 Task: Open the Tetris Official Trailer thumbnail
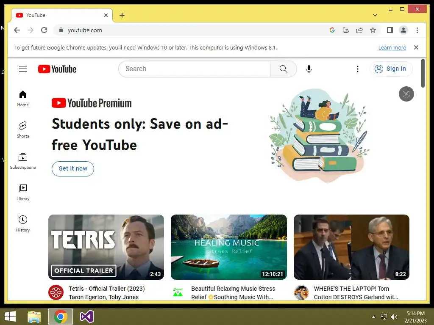[106, 247]
